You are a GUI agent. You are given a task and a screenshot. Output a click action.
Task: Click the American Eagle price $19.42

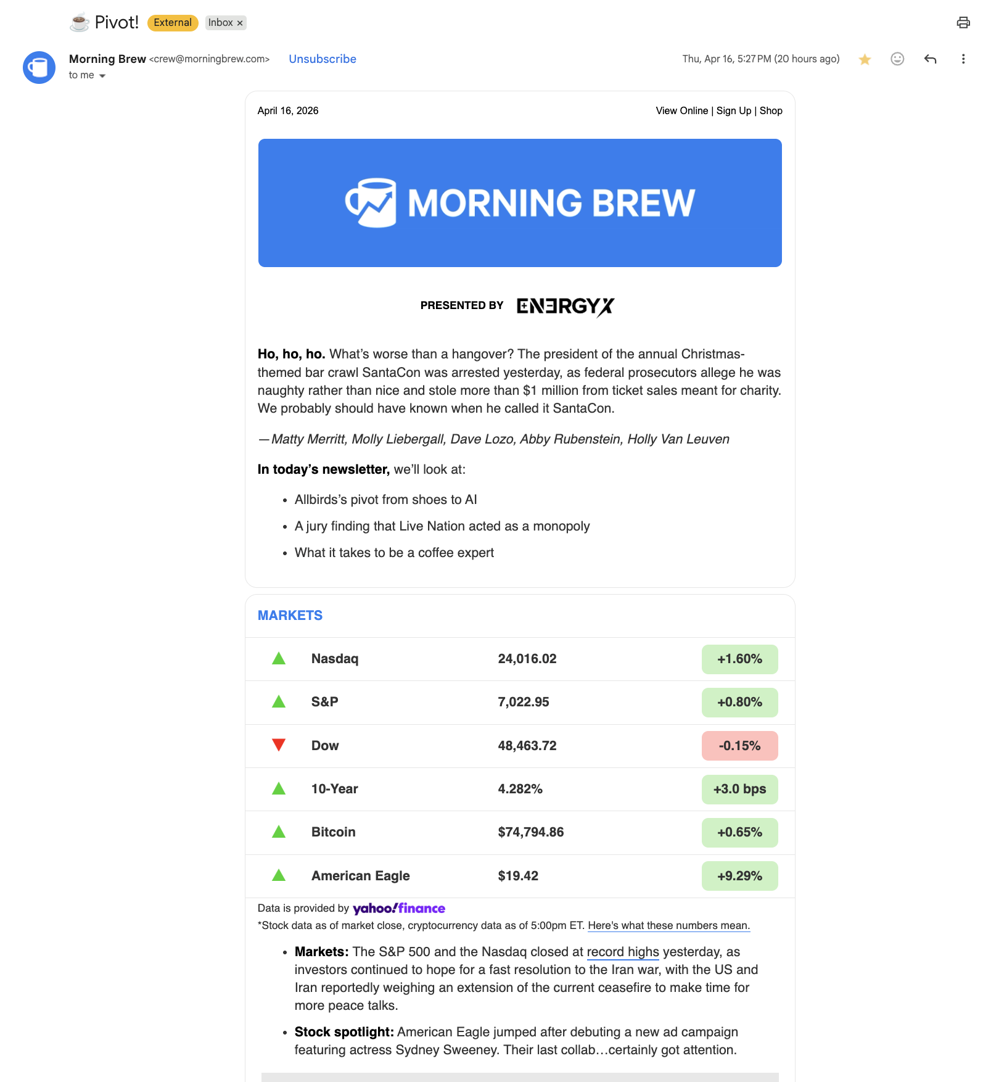518,876
